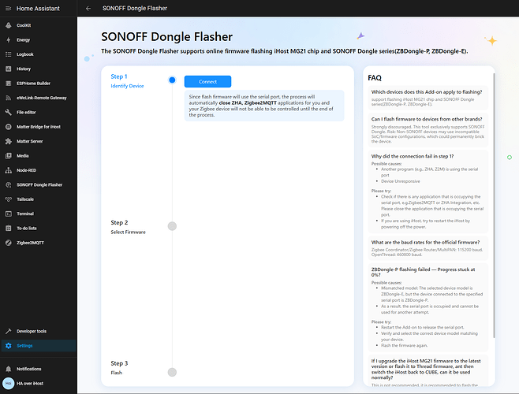Open the CoolKit sidebar icon
This screenshot has width=519, height=394.
tap(8, 25)
